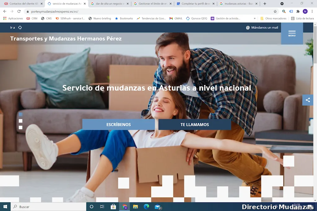Expand the hidden bookmarks chevron
Viewport: 317px width, 211px height.
click(255, 19)
